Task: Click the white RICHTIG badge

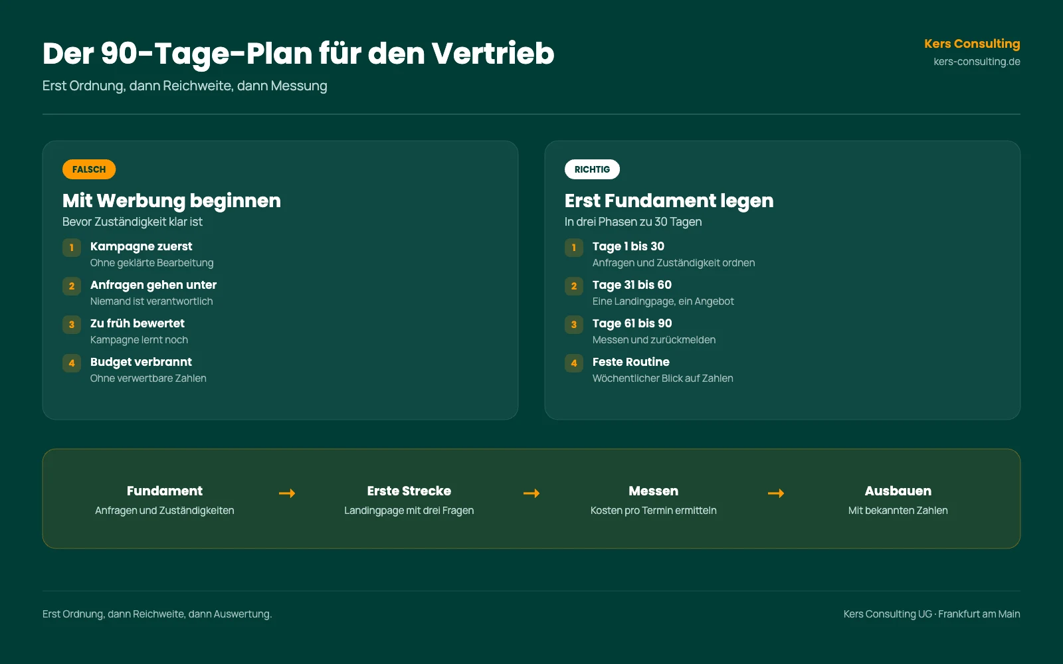Action: [x=592, y=169]
